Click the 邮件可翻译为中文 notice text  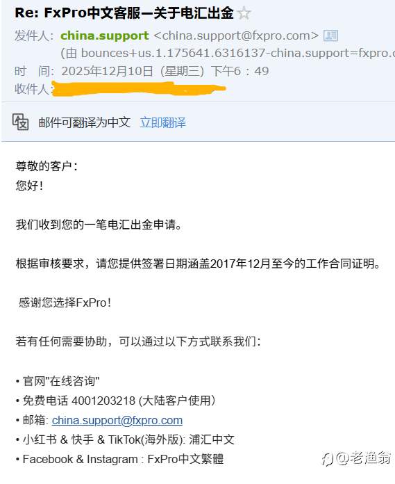[85, 122]
